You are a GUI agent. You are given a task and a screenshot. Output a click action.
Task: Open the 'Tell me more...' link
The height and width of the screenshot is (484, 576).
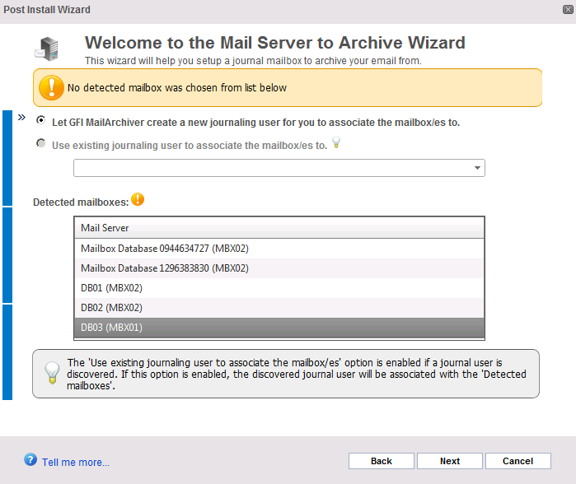[x=76, y=463]
